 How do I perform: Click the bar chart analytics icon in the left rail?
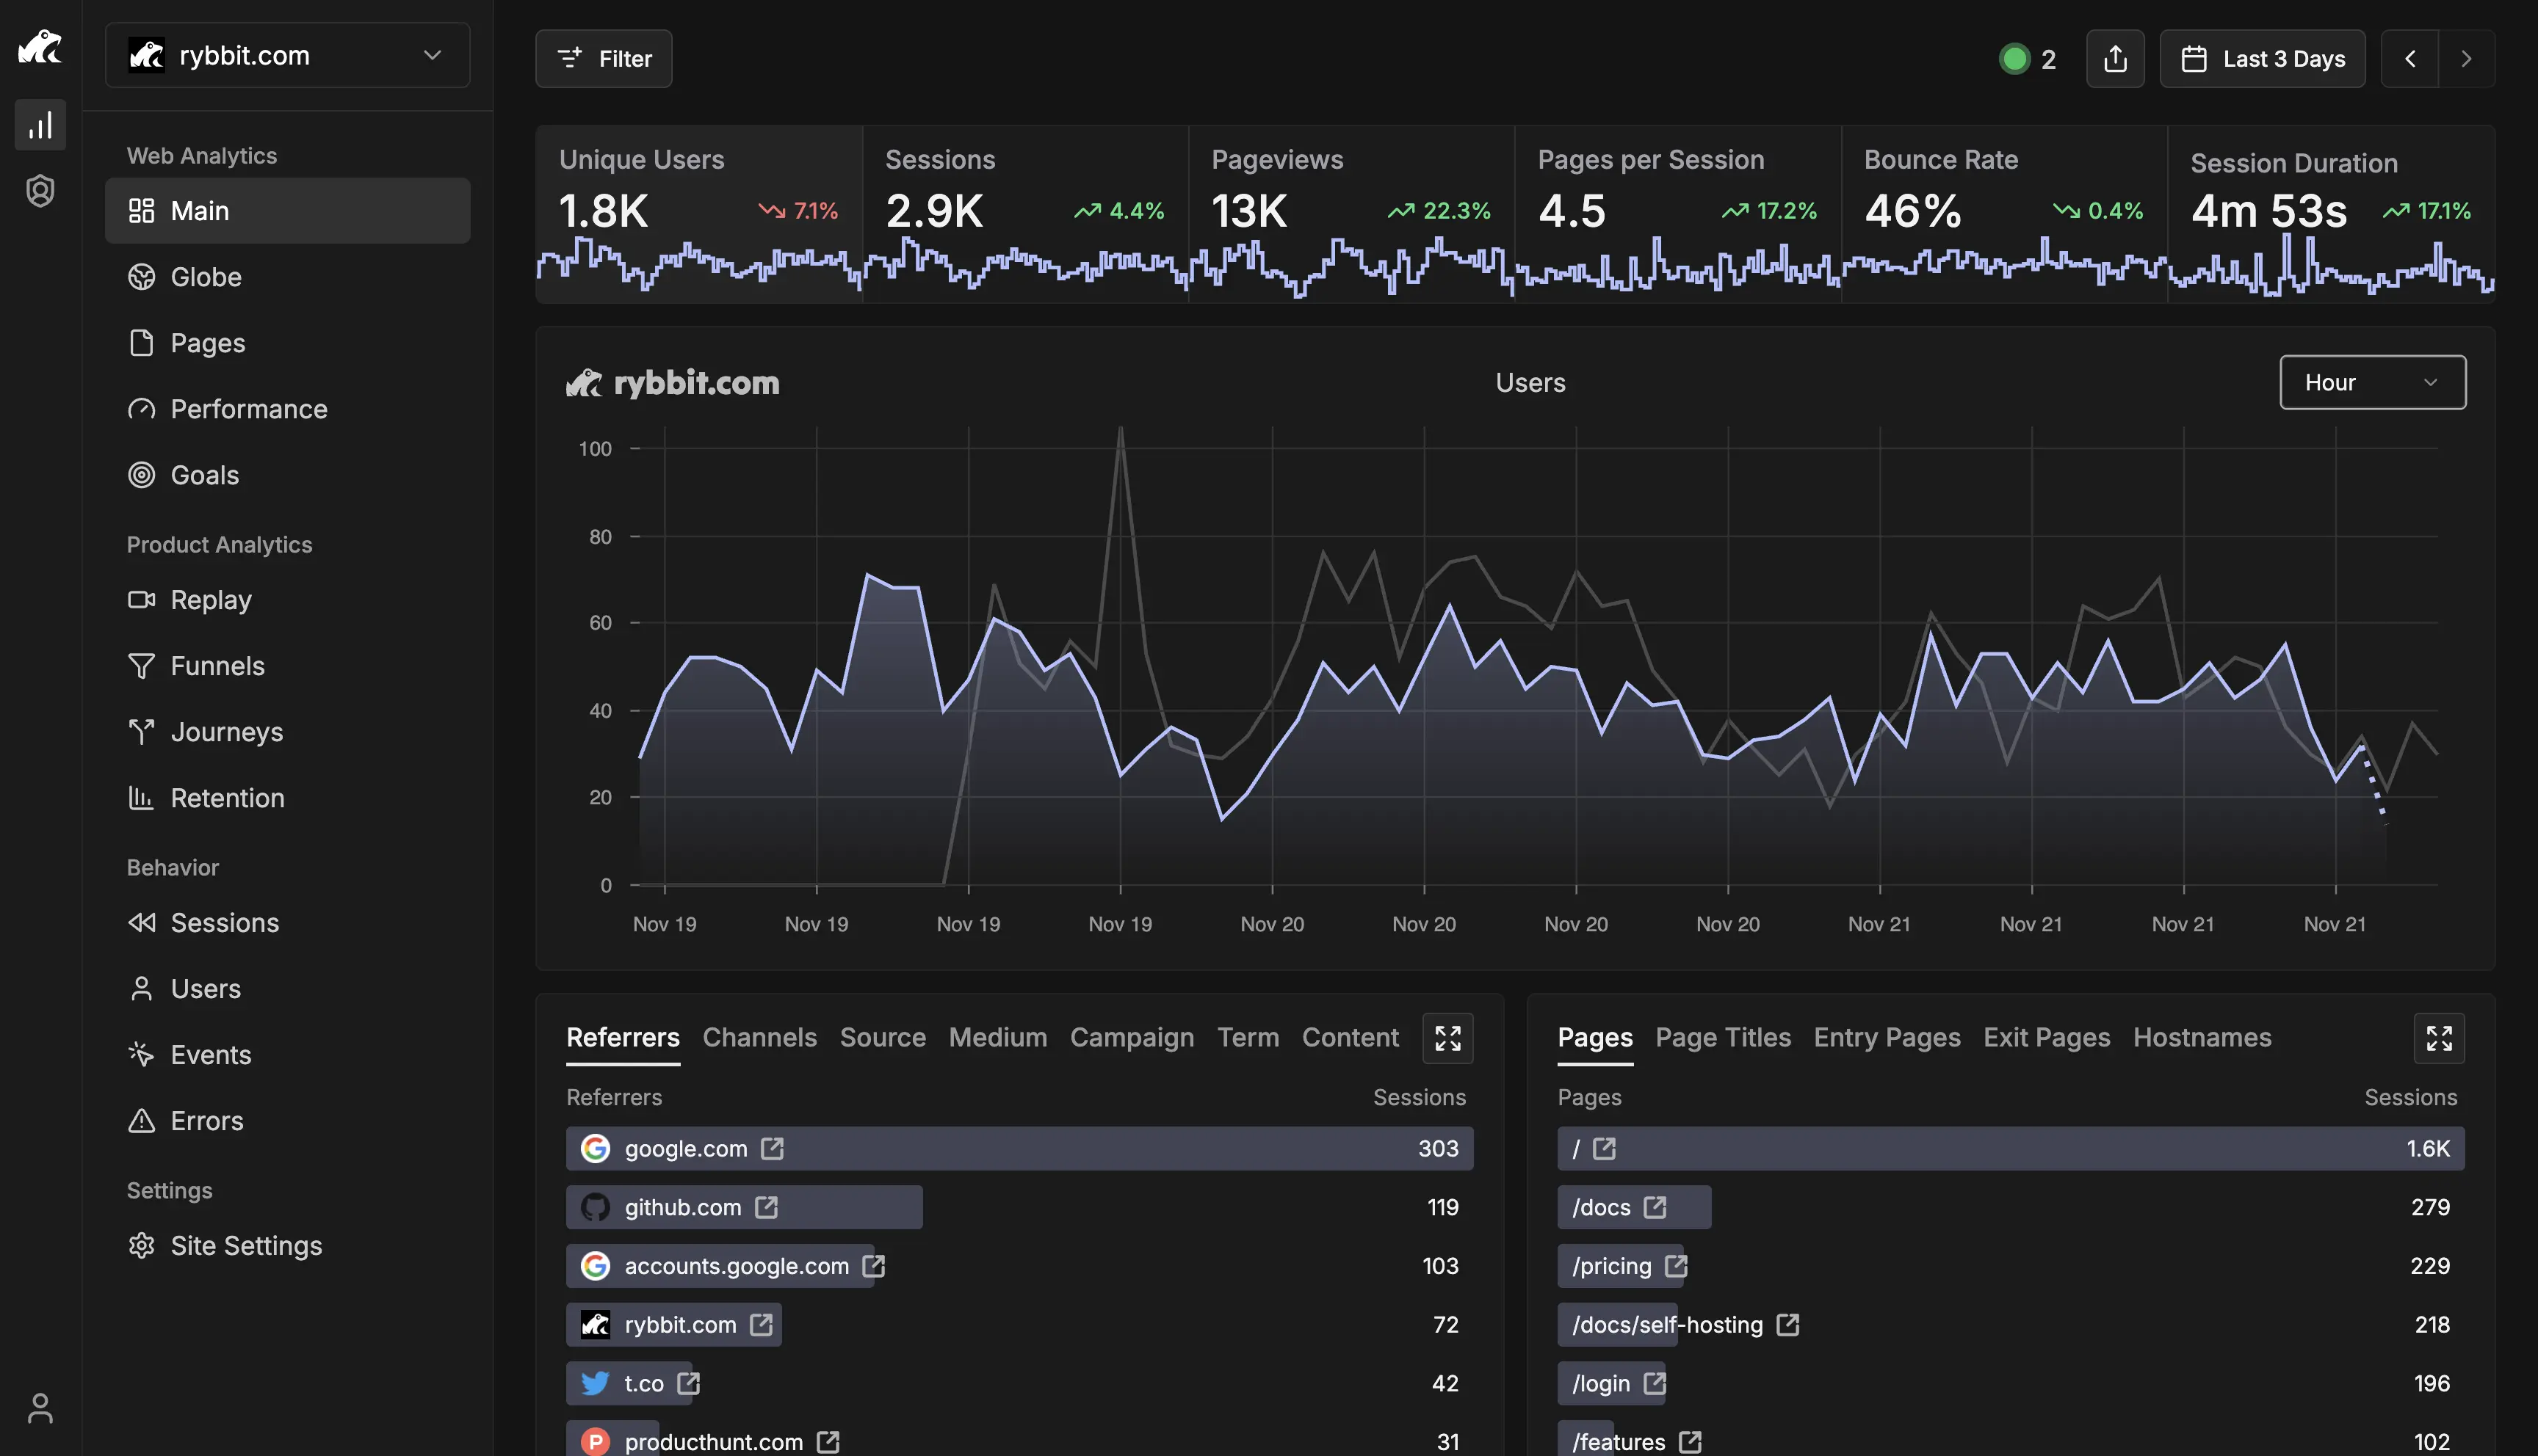[40, 125]
